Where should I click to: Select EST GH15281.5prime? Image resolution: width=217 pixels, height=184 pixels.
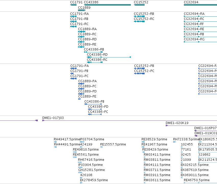92,170
